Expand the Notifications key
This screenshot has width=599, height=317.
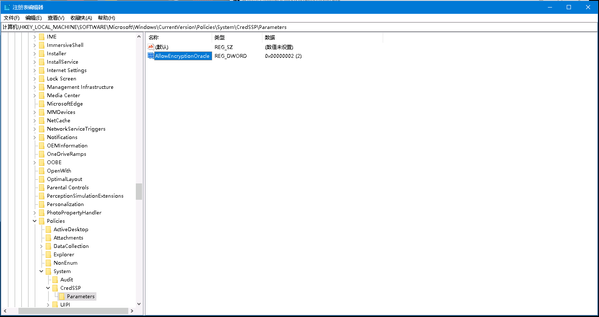point(35,137)
